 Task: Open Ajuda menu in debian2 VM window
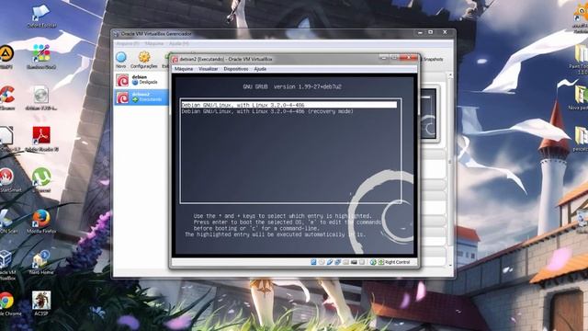tap(260, 69)
